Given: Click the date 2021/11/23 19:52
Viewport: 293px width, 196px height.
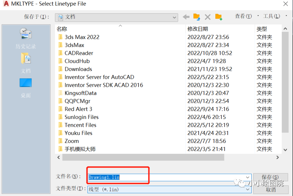Looking at the screenshot, I should (x=210, y=69).
